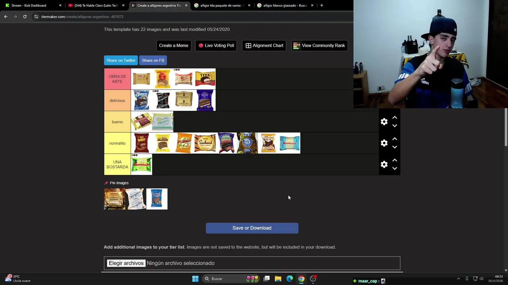Viewport: 508px width, 285px height.
Task: Open settings gear for normalito row
Action: tap(384, 143)
